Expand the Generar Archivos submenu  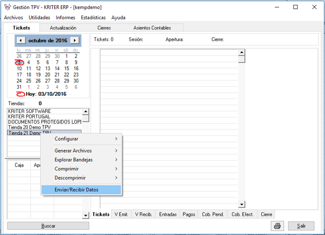(x=82, y=151)
